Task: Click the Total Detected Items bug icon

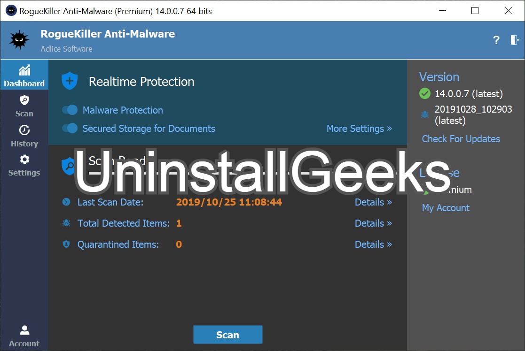Action: tap(66, 223)
